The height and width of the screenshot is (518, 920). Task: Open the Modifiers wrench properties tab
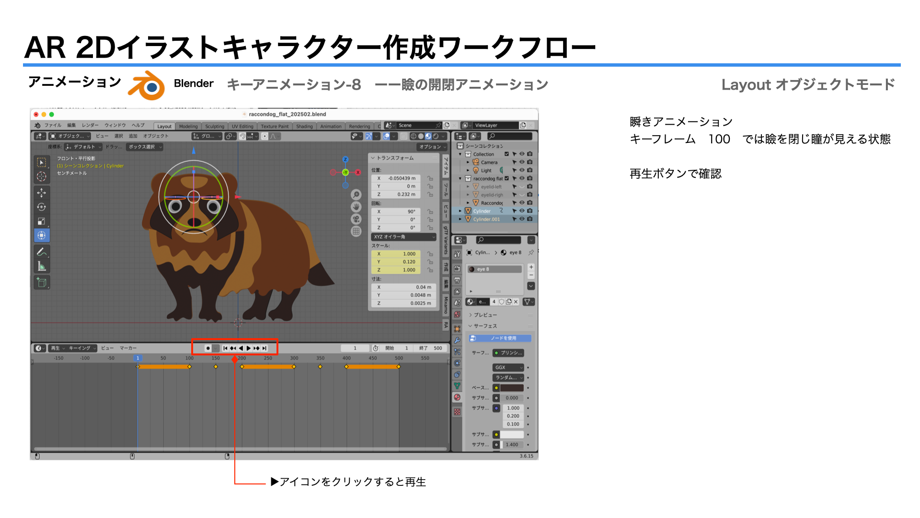(x=457, y=341)
